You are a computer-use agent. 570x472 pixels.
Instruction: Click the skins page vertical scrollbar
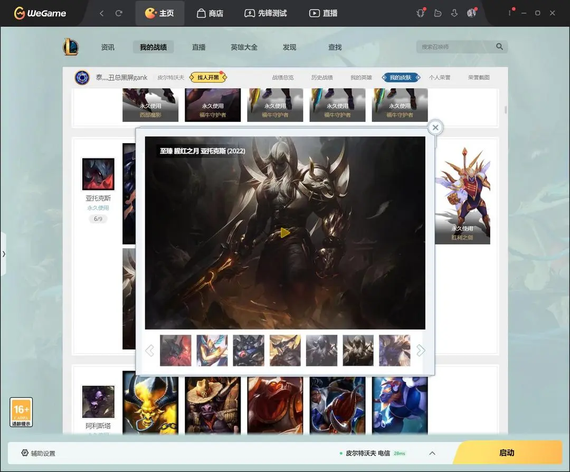505,110
